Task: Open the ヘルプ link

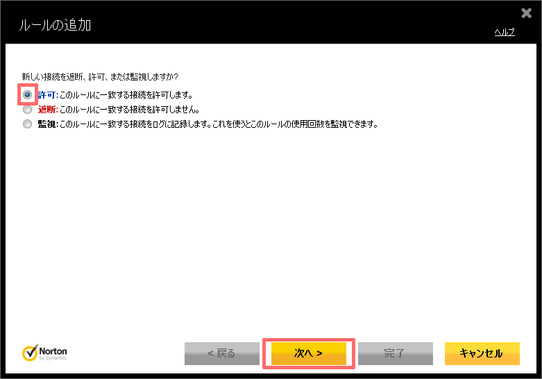Action: (x=504, y=32)
